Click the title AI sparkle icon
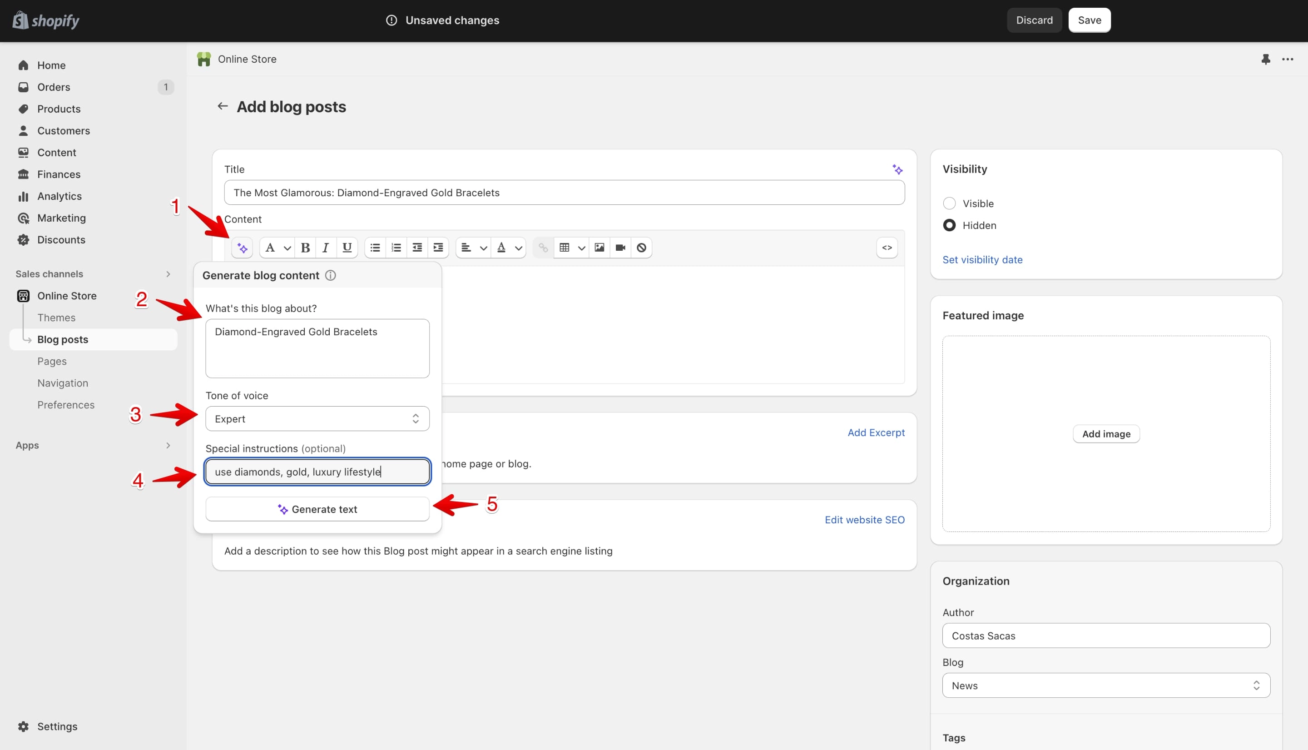The height and width of the screenshot is (750, 1308). 897,169
